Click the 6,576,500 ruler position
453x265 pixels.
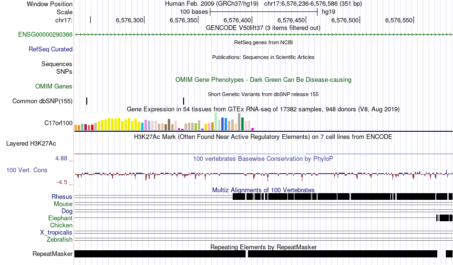pos(345,20)
